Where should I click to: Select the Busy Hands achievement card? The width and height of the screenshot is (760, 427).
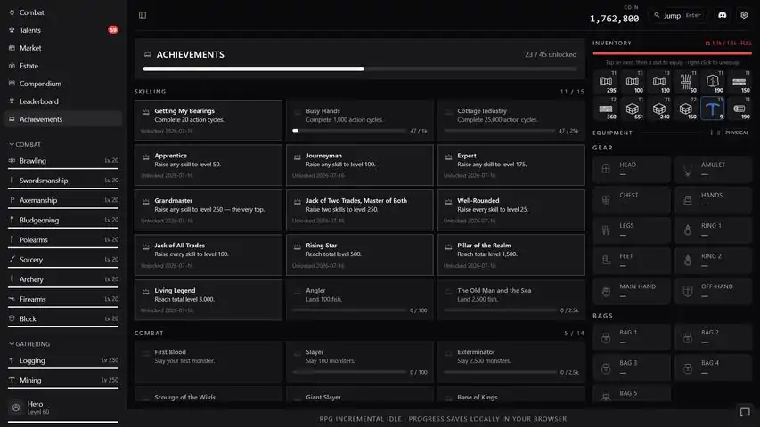point(360,120)
